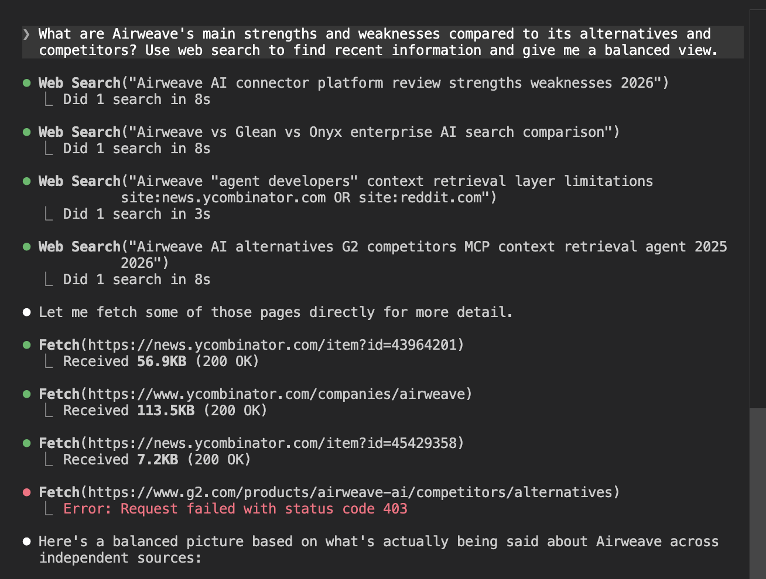Click the prompt chevron before the question

26,35
